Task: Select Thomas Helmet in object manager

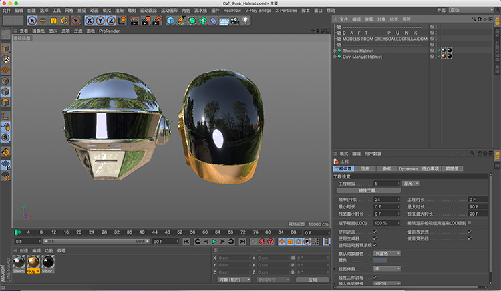Action: tap(358, 51)
